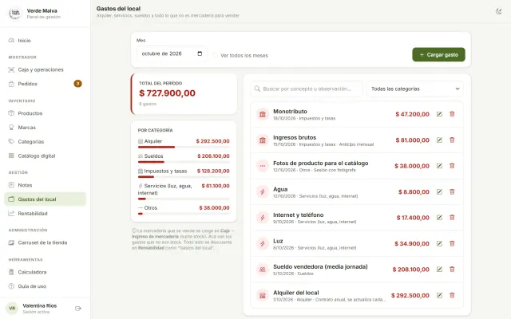The height and width of the screenshot is (319, 511).
Task: Delete Alquiler del local expense
Action: (x=452, y=295)
